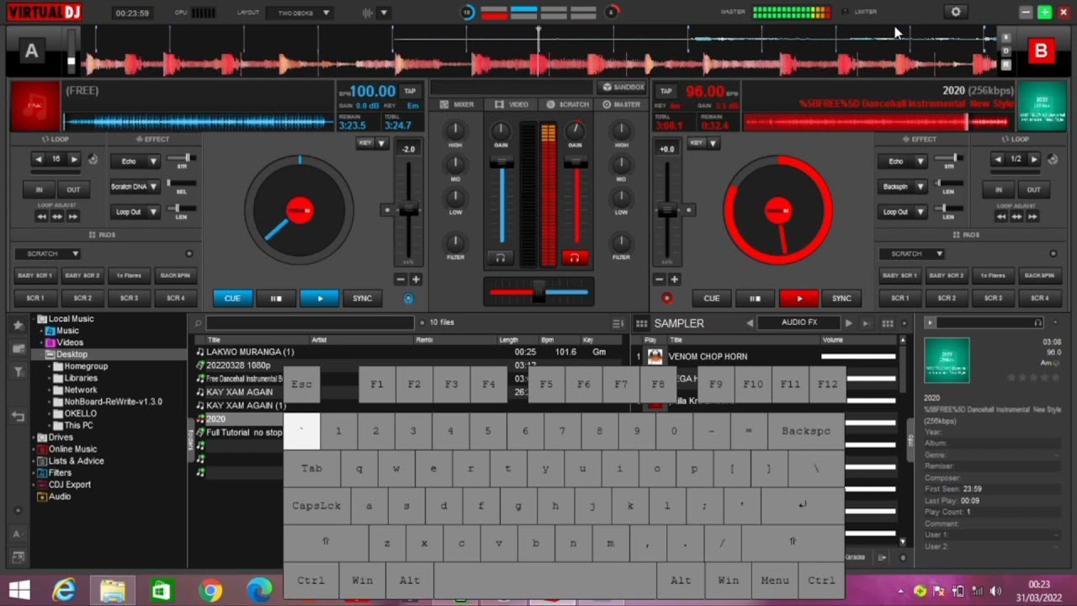Image resolution: width=1077 pixels, height=606 pixels.
Task: Toggle the on-screen CapsLck key
Action: (x=316, y=506)
